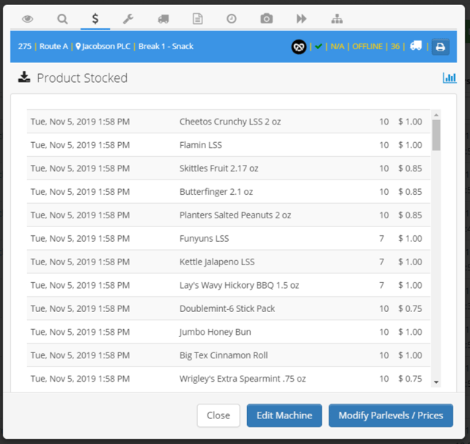Image resolution: width=470 pixels, height=444 pixels.
Task: Click the fast-forward arrows tab icon
Action: pyautogui.click(x=301, y=19)
